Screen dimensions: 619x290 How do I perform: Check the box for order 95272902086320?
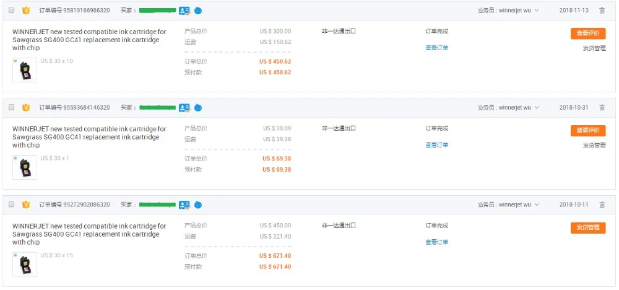tap(11, 204)
